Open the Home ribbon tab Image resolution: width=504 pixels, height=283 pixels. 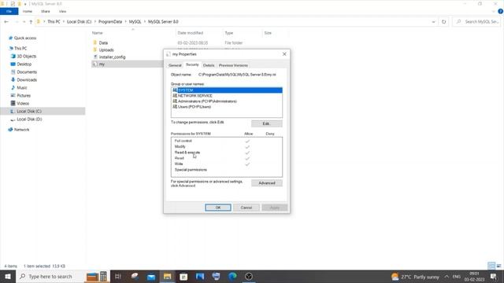click(x=28, y=11)
